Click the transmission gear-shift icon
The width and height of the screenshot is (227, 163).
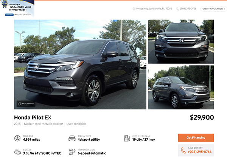pyautogui.click(x=72, y=152)
